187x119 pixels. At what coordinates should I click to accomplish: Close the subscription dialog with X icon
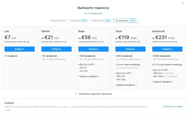[x=183, y=3]
